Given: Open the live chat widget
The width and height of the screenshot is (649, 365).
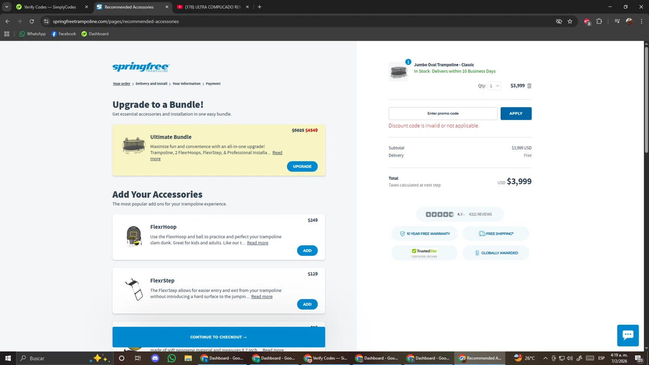Looking at the screenshot, I should click(x=628, y=335).
